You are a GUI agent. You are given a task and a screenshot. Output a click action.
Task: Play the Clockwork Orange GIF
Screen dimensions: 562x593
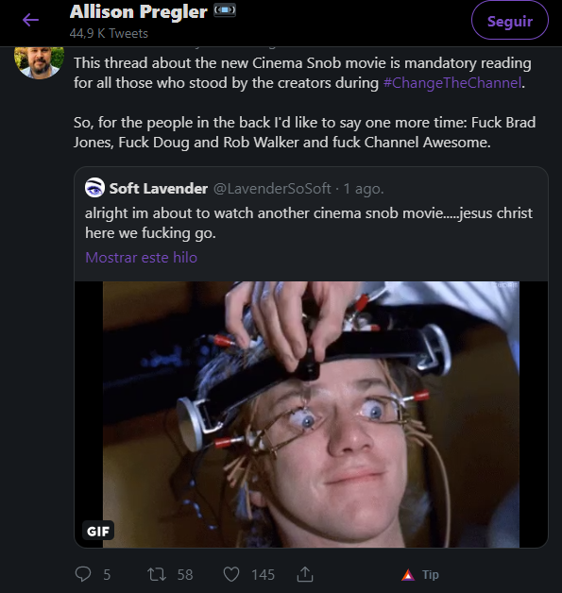[x=311, y=415]
